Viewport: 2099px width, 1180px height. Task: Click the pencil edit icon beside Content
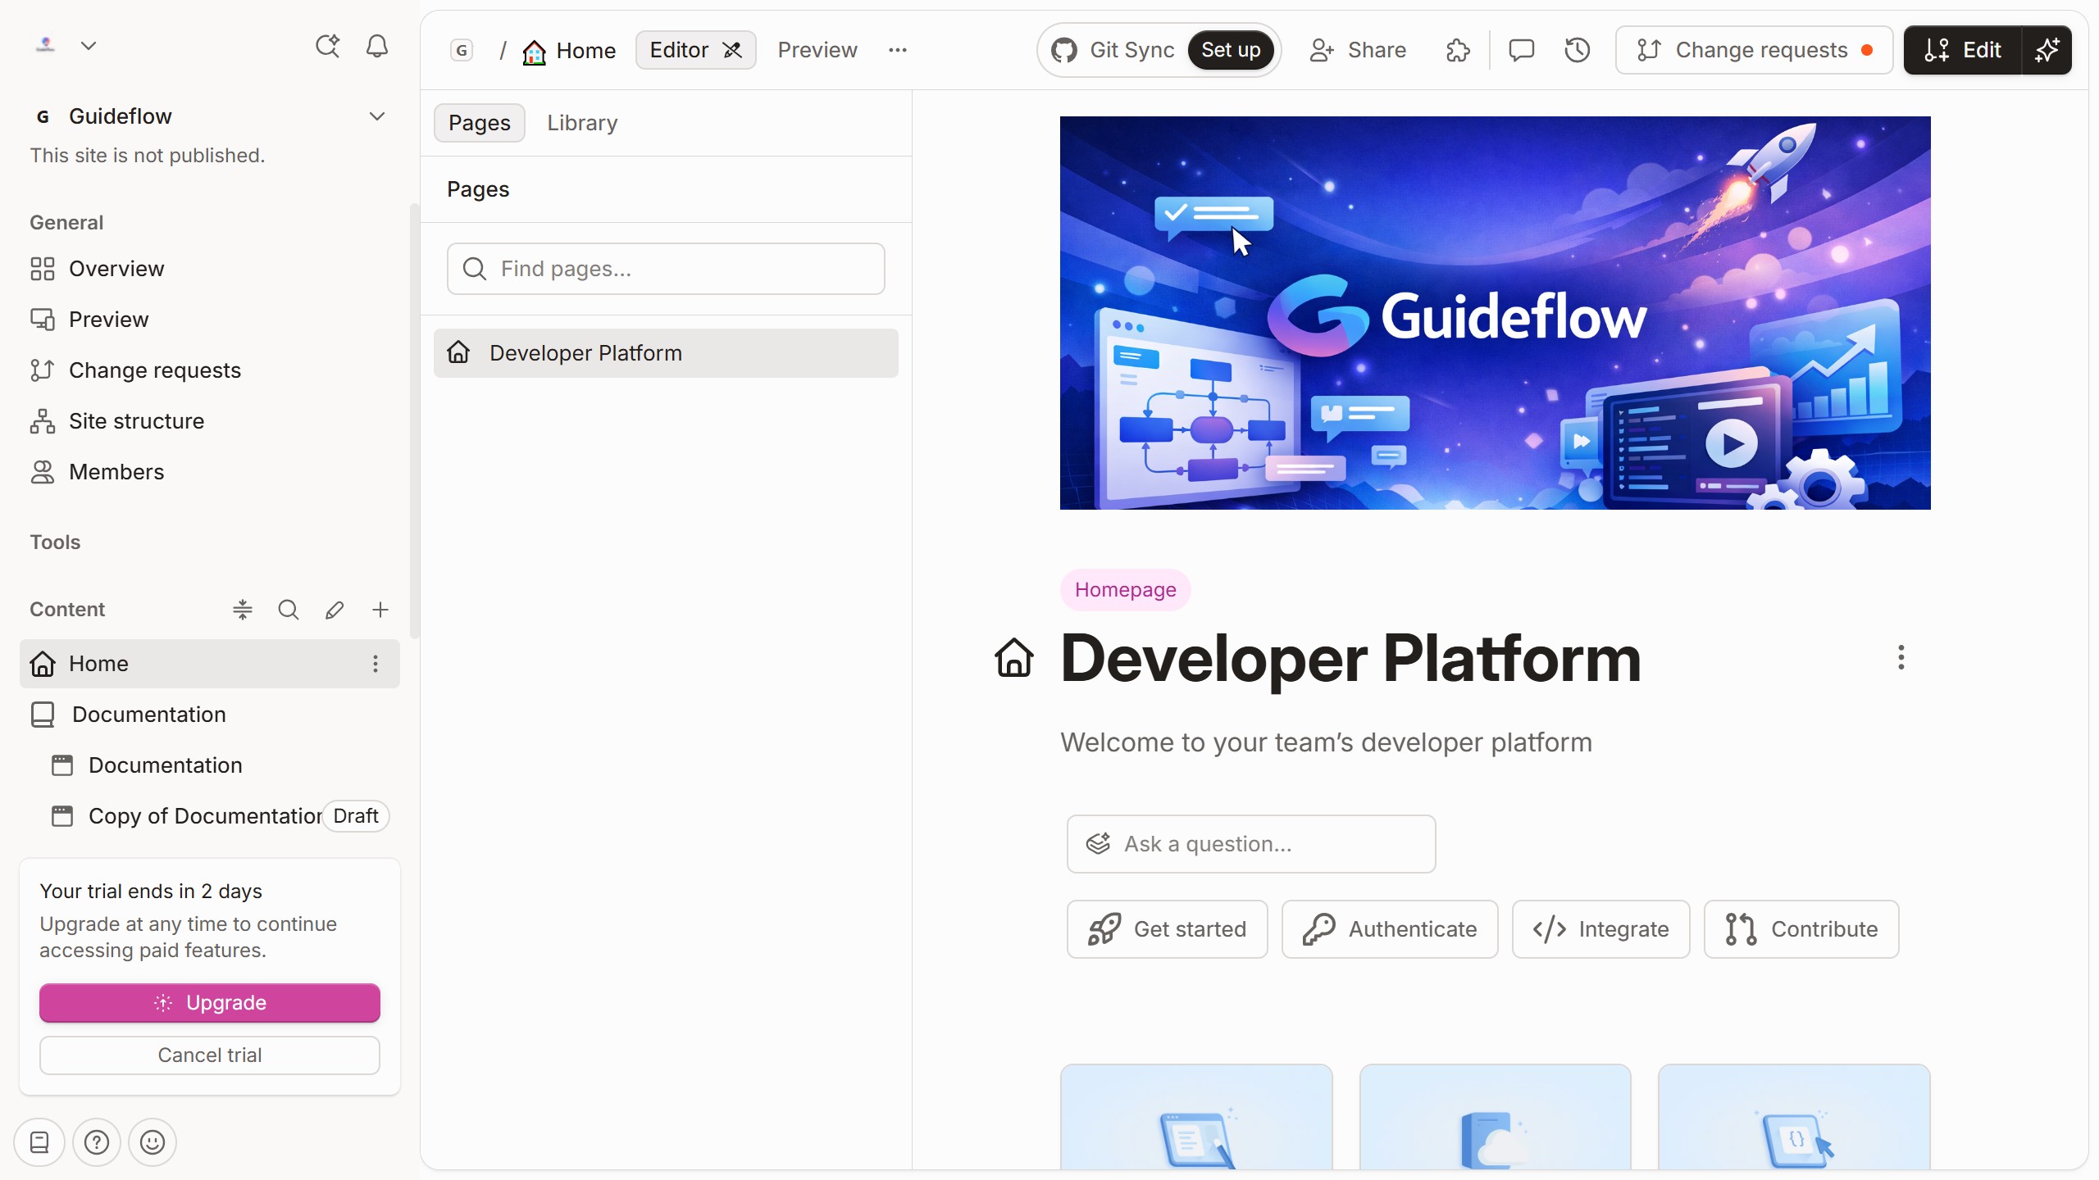pos(334,610)
